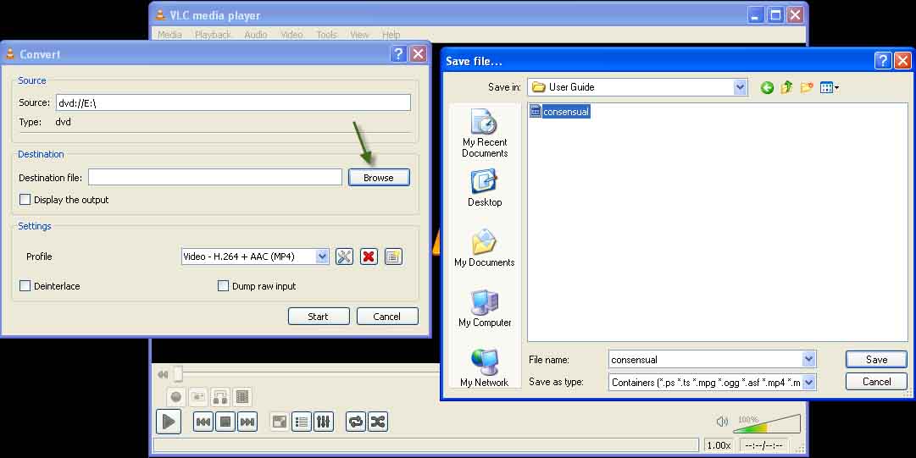Open My Documents shortcut
Image resolution: width=916 pixels, height=458 pixels.
[485, 248]
